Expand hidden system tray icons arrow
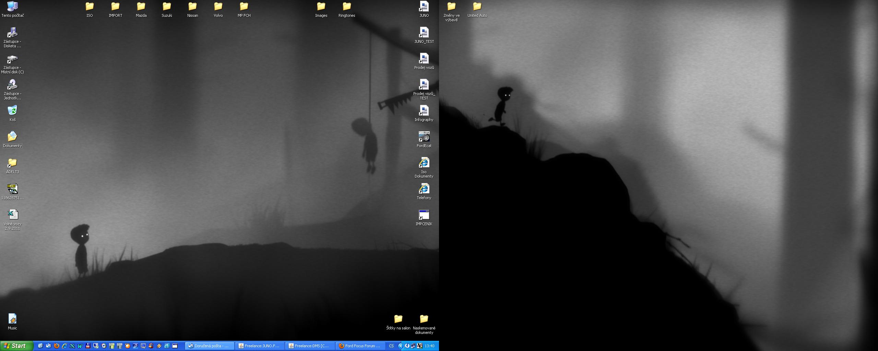 pyautogui.click(x=400, y=346)
